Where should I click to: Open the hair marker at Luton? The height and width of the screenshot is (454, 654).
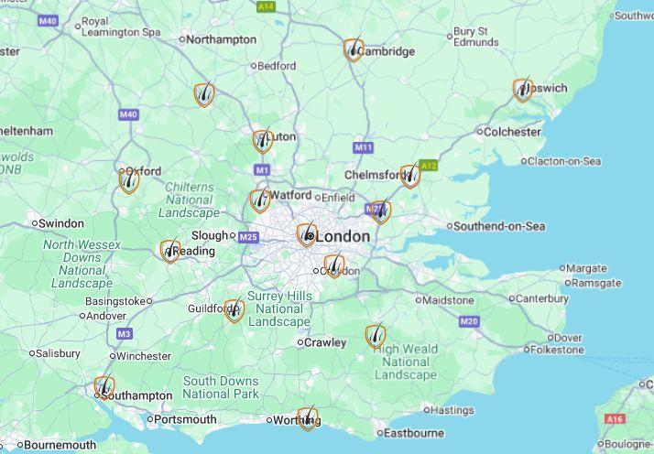[263, 141]
